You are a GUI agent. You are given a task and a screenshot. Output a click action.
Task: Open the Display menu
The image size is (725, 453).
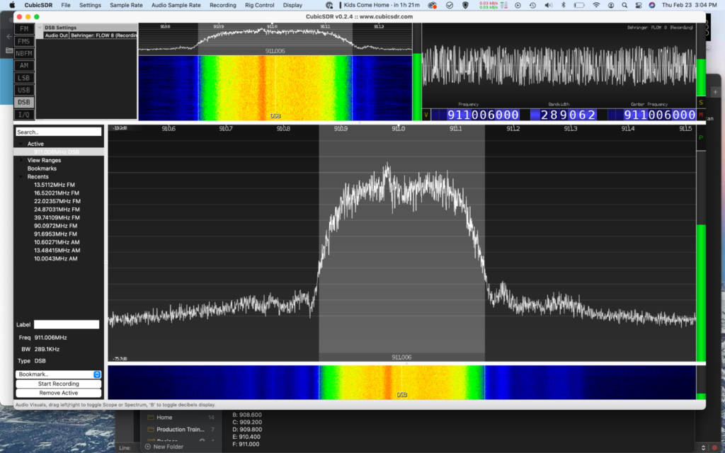[292, 5]
